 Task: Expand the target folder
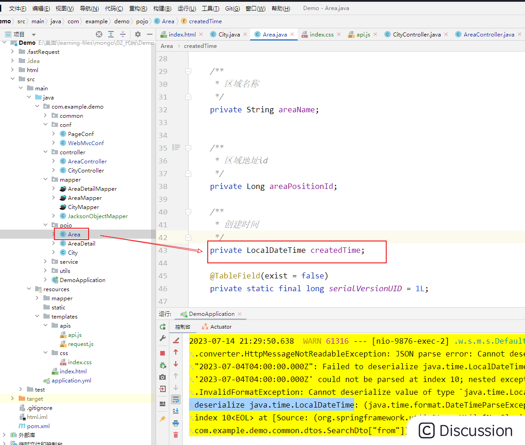click(12, 398)
